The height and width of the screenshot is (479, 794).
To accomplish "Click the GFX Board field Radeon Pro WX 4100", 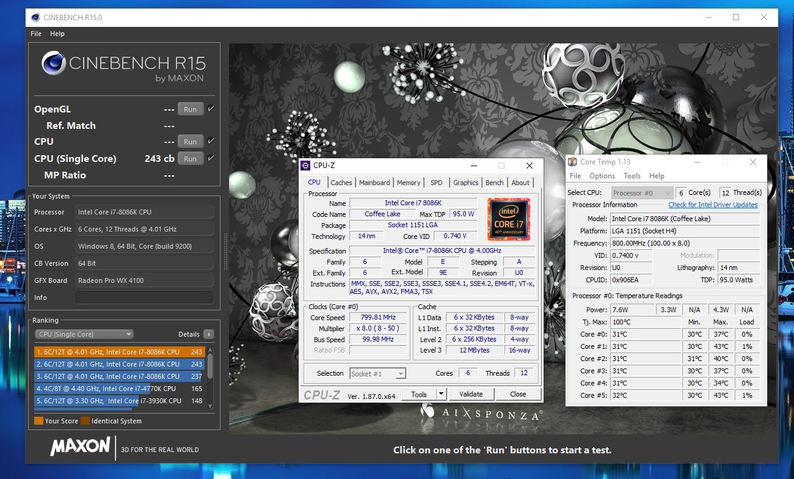I will point(144,280).
